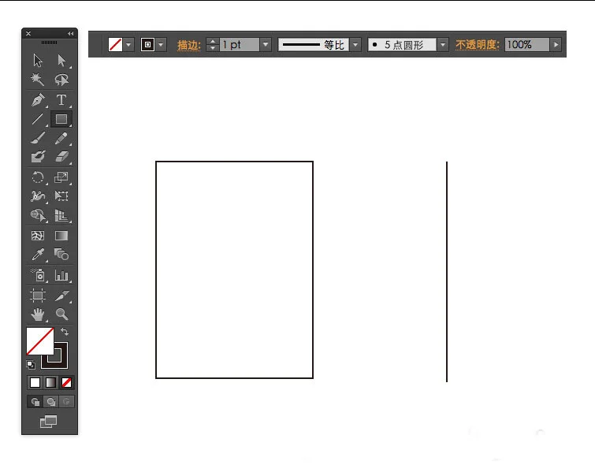The height and width of the screenshot is (472, 595).
Task: Choose the Perspective Grid tool
Action: [61, 215]
